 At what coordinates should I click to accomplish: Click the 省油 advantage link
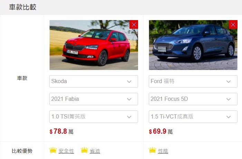(95, 151)
